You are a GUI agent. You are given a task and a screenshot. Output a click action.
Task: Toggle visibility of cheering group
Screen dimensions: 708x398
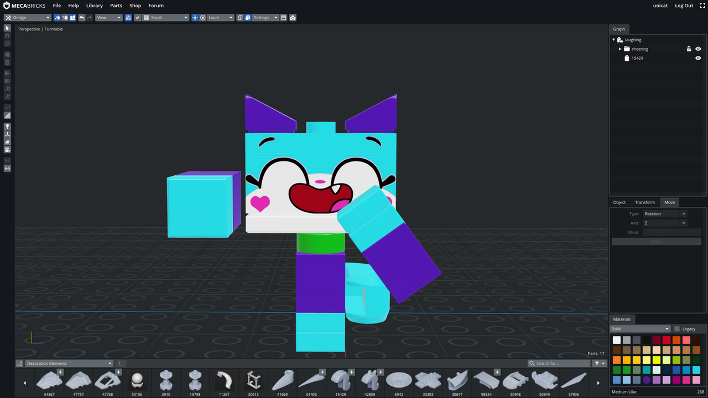coord(698,49)
